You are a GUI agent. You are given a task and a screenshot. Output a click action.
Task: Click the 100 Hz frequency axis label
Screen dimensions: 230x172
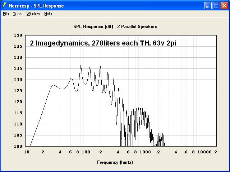(86, 152)
